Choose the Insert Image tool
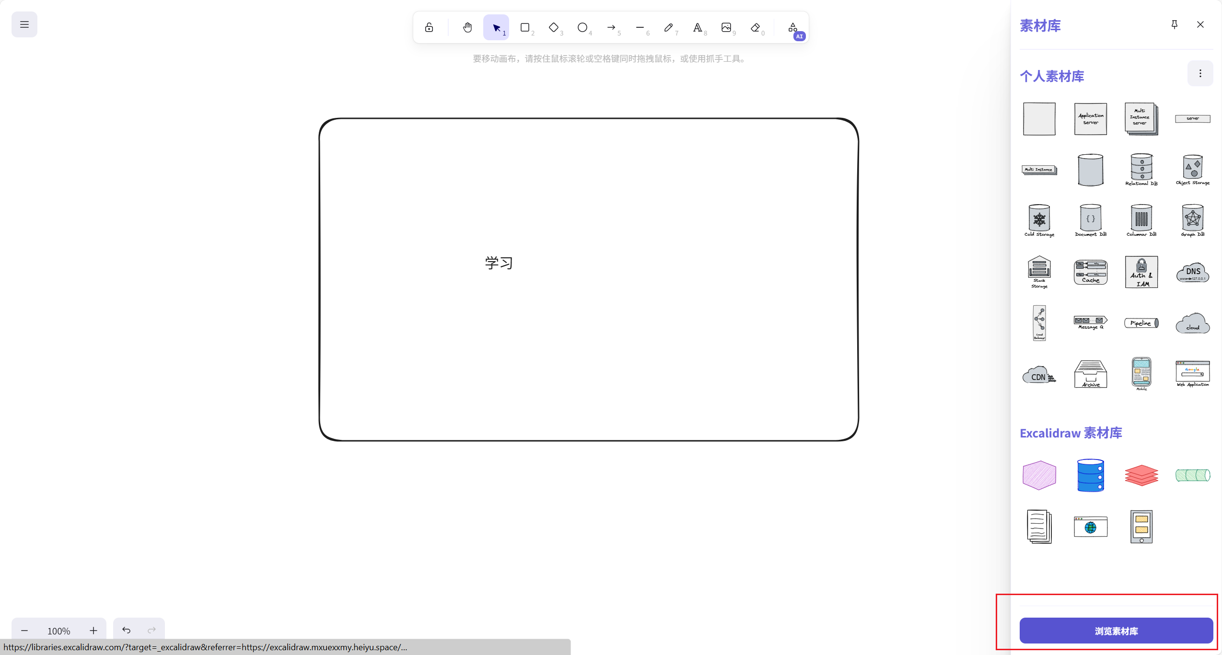1222x655 pixels. (x=726, y=27)
